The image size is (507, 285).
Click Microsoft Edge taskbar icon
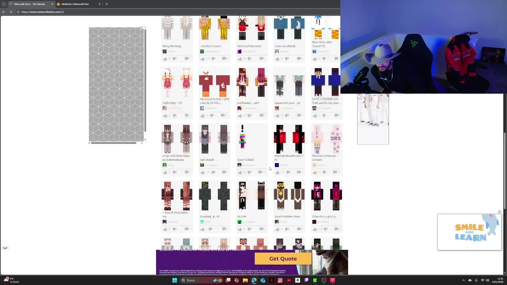coord(254,280)
